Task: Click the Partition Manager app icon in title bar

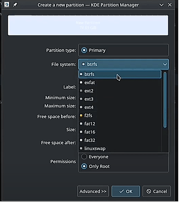Action: pos(7,5)
